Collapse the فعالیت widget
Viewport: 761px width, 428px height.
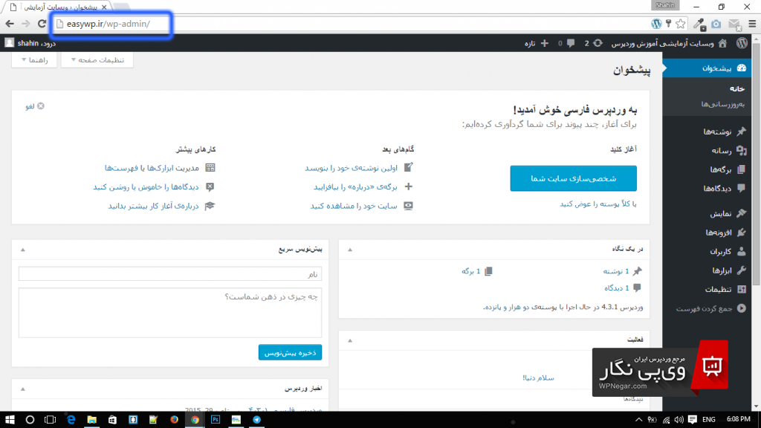pos(349,340)
